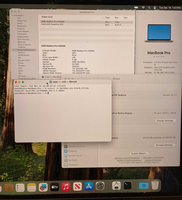The width and height of the screenshot is (182, 200).
Task: Launch Apple TV from the Dock
Action: 54,187
